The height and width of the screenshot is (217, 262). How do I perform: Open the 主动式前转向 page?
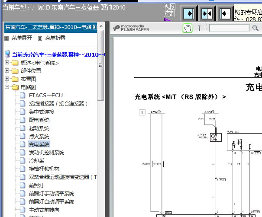[x=44, y=210]
